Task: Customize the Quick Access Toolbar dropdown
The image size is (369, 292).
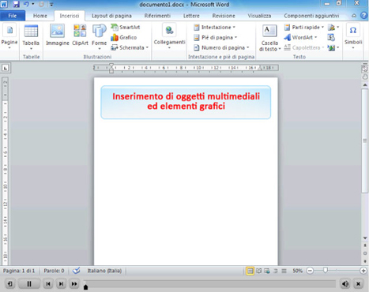Action: pos(51,5)
